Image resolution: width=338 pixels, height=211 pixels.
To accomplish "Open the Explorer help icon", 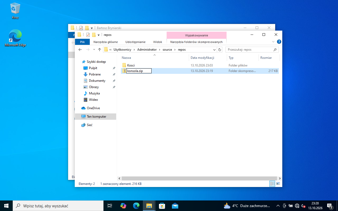I will [279, 42].
